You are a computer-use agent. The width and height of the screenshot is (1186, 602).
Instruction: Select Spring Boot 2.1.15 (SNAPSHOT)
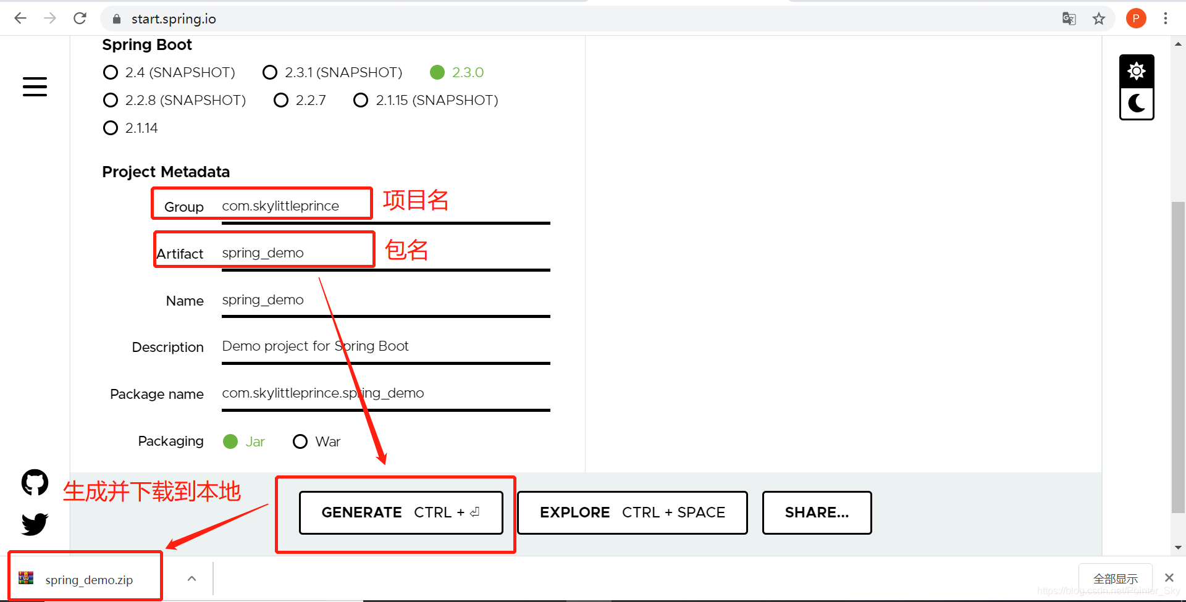[x=426, y=100]
